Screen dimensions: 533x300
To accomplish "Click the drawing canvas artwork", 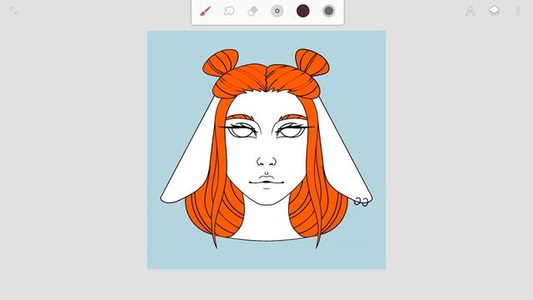I will [x=266, y=150].
